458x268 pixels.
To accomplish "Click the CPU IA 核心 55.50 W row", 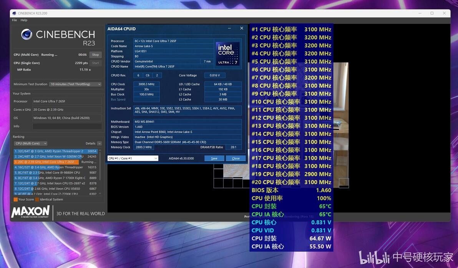I will [x=291, y=246].
